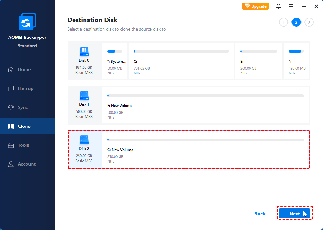Open the notifications bell icon
Viewport: 323px width, 230px height.
(279, 6)
